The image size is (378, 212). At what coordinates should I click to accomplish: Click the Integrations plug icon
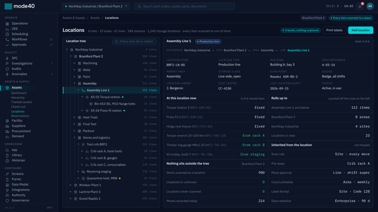click(x=7, y=190)
